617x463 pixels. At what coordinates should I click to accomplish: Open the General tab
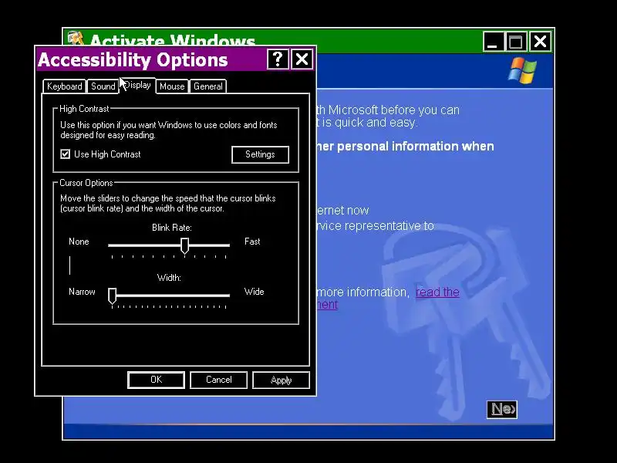(x=207, y=86)
